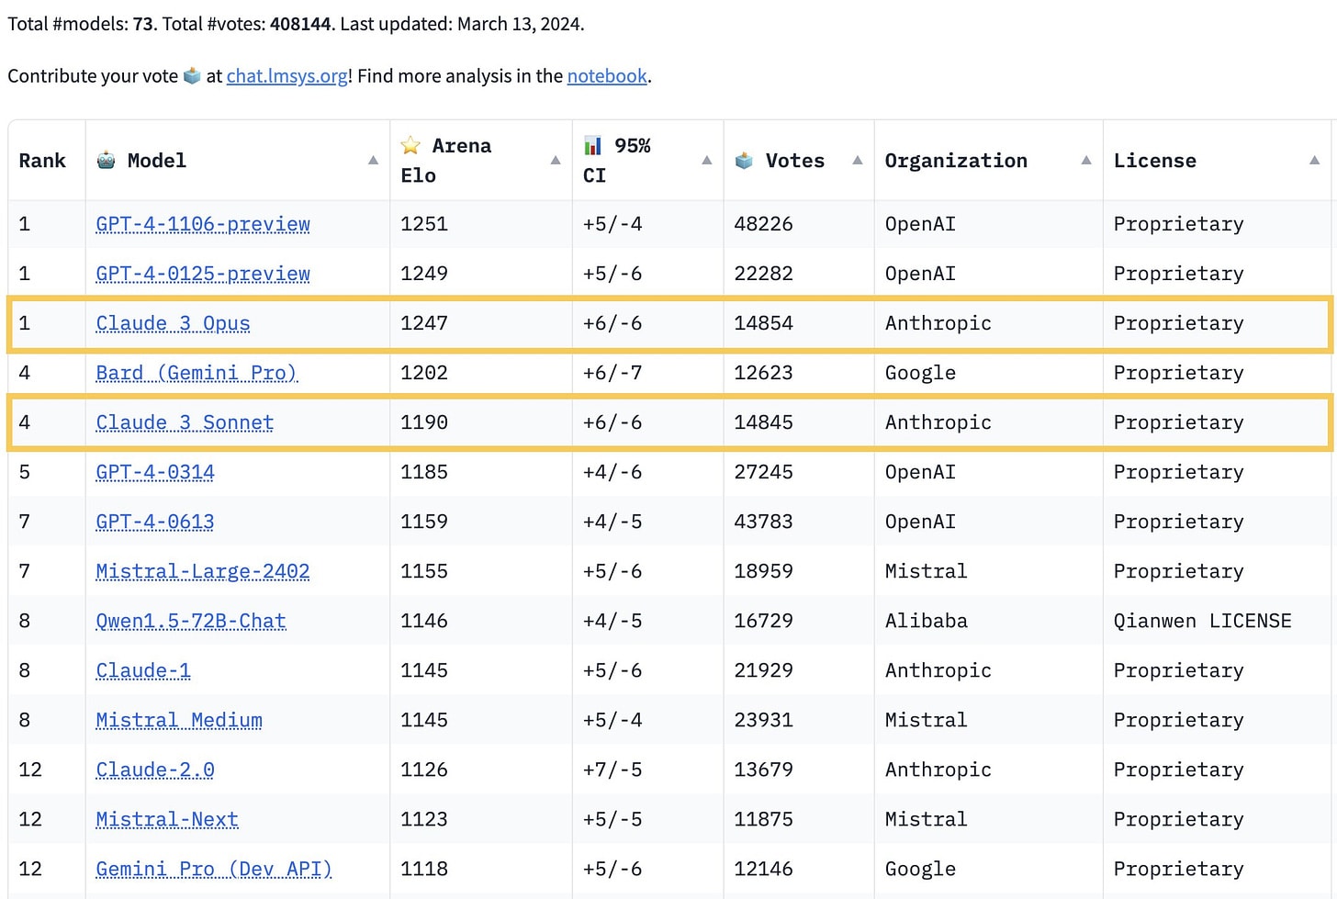The width and height of the screenshot is (1337, 899).
Task: Sort table by Model column arrow
Action: 373,161
